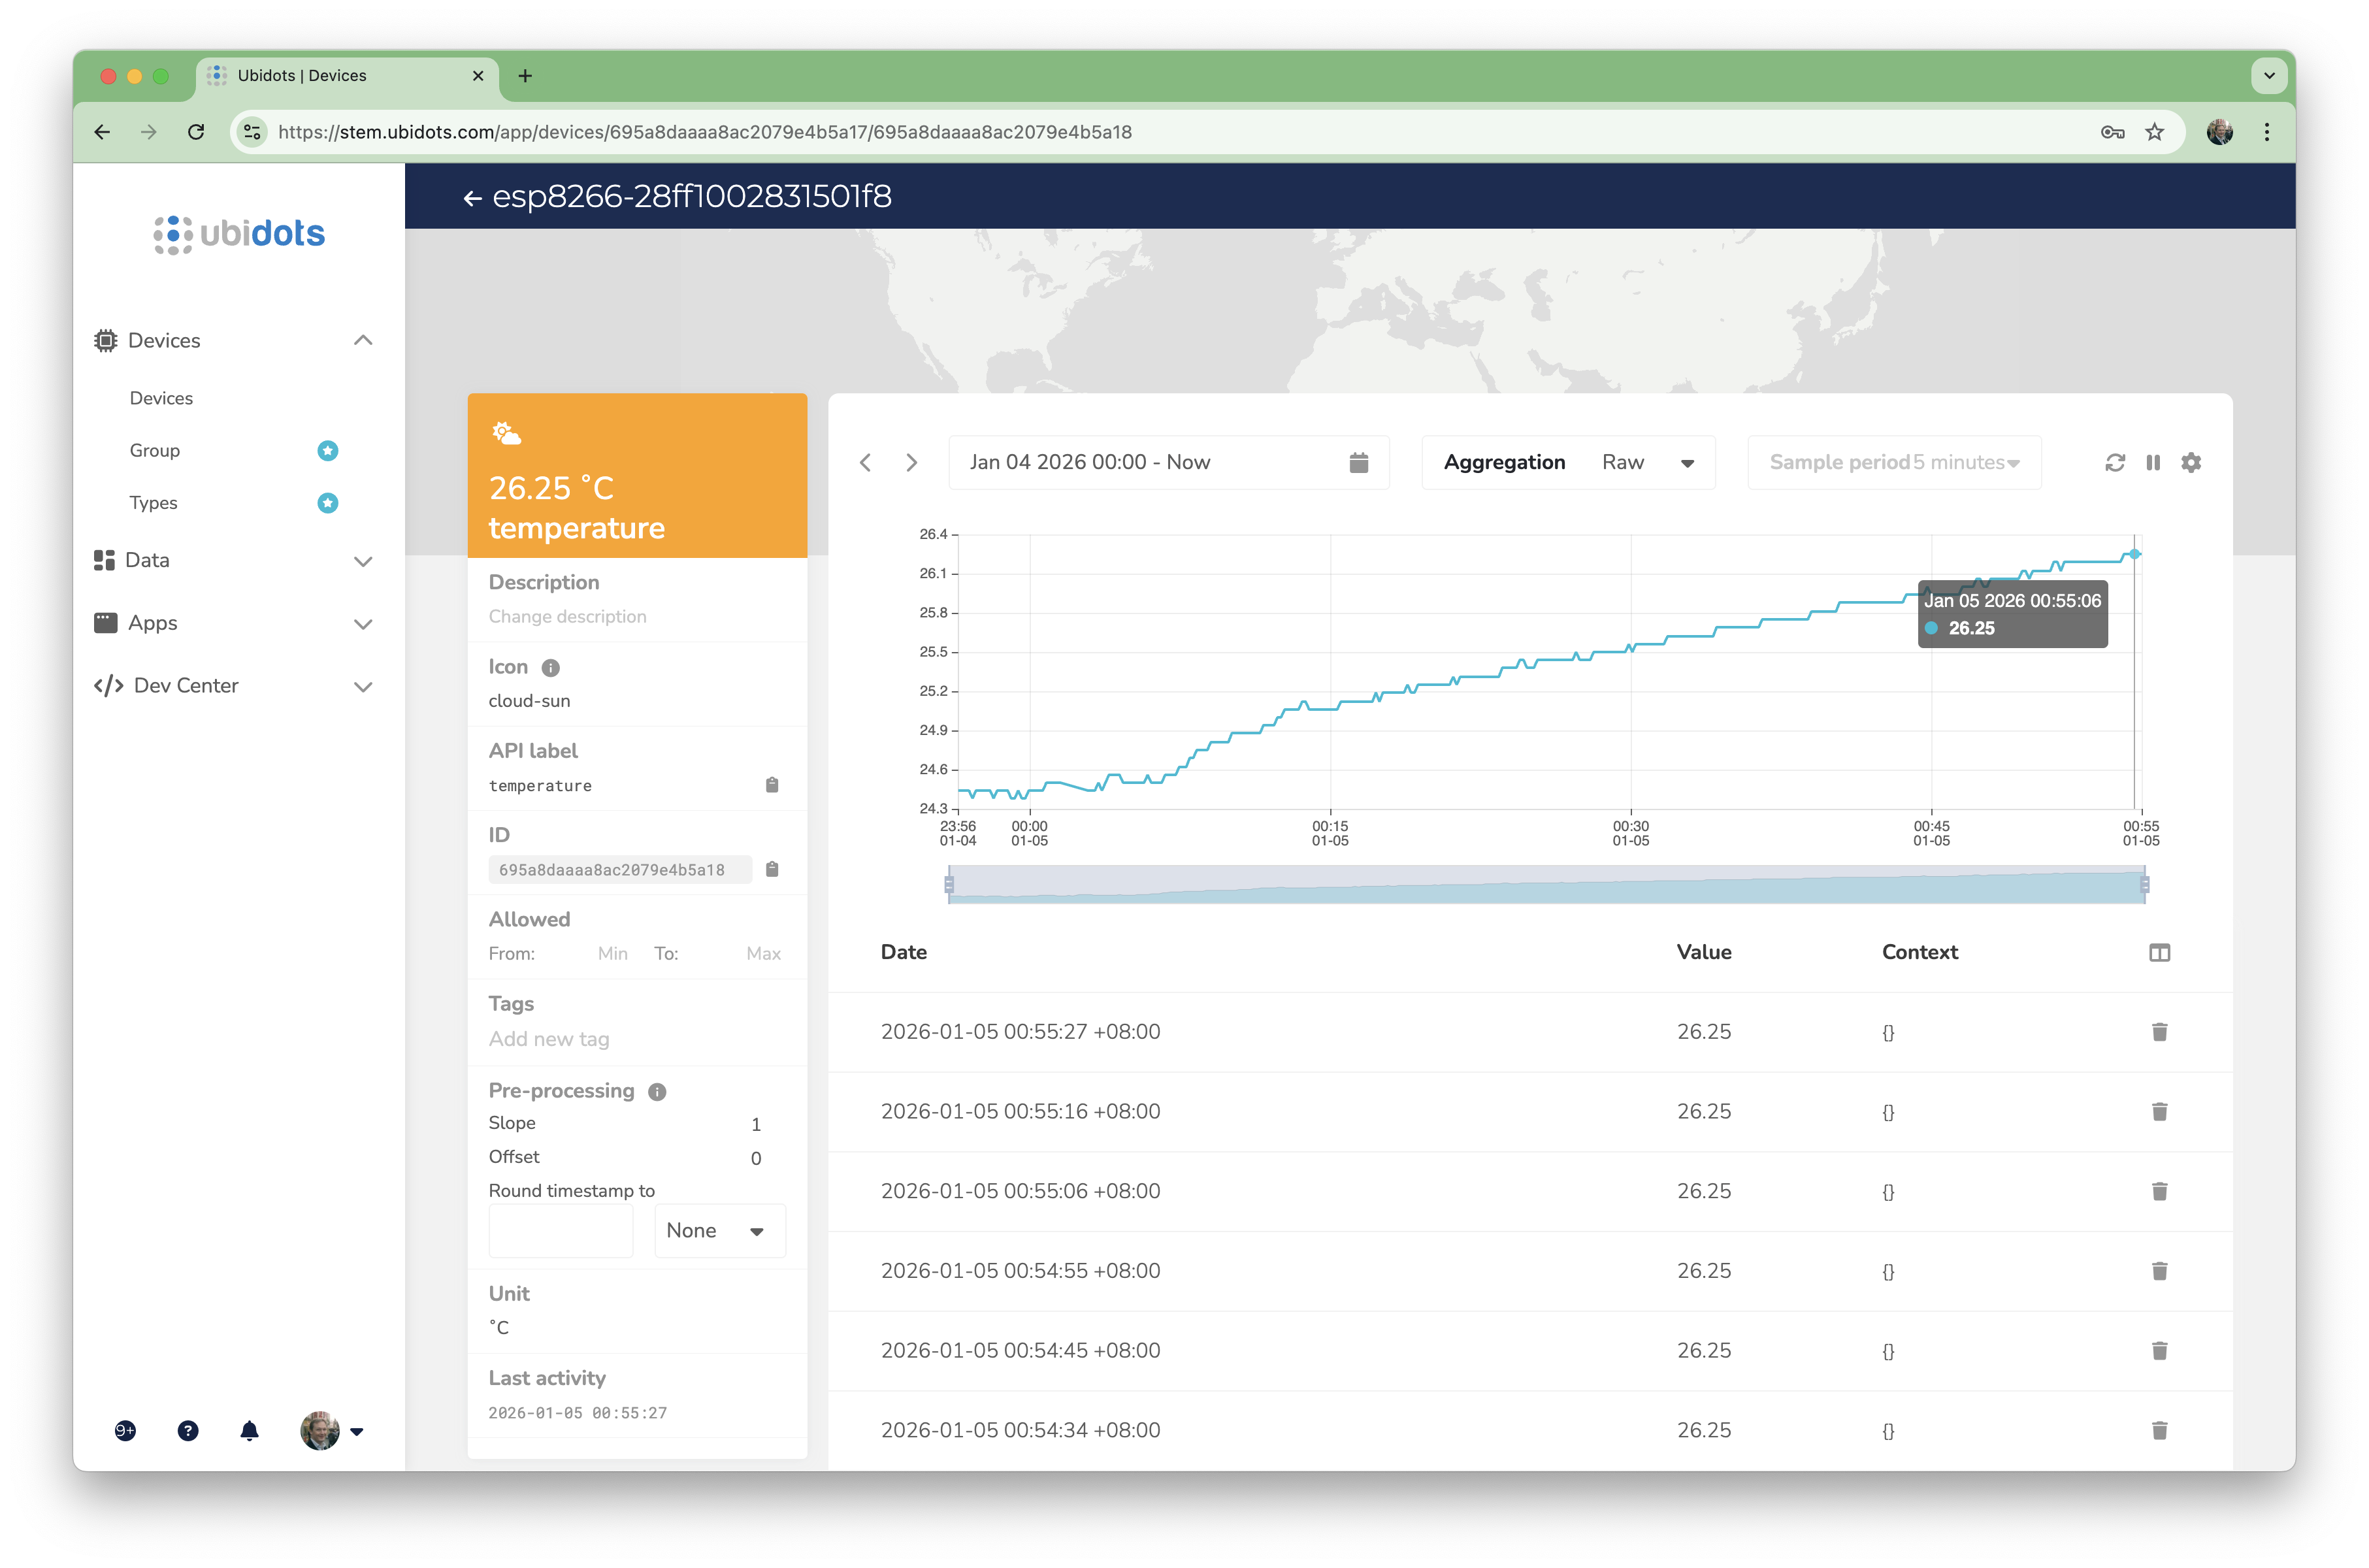Screen dimensions: 2369x1568
Task: Open Round timestamp None dropdown
Action: pos(718,1231)
